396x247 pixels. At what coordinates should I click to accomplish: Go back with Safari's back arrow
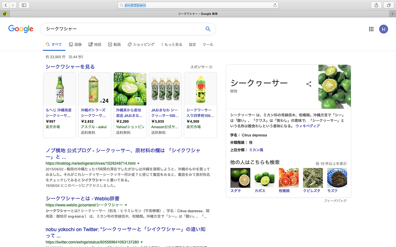coord(6,5)
